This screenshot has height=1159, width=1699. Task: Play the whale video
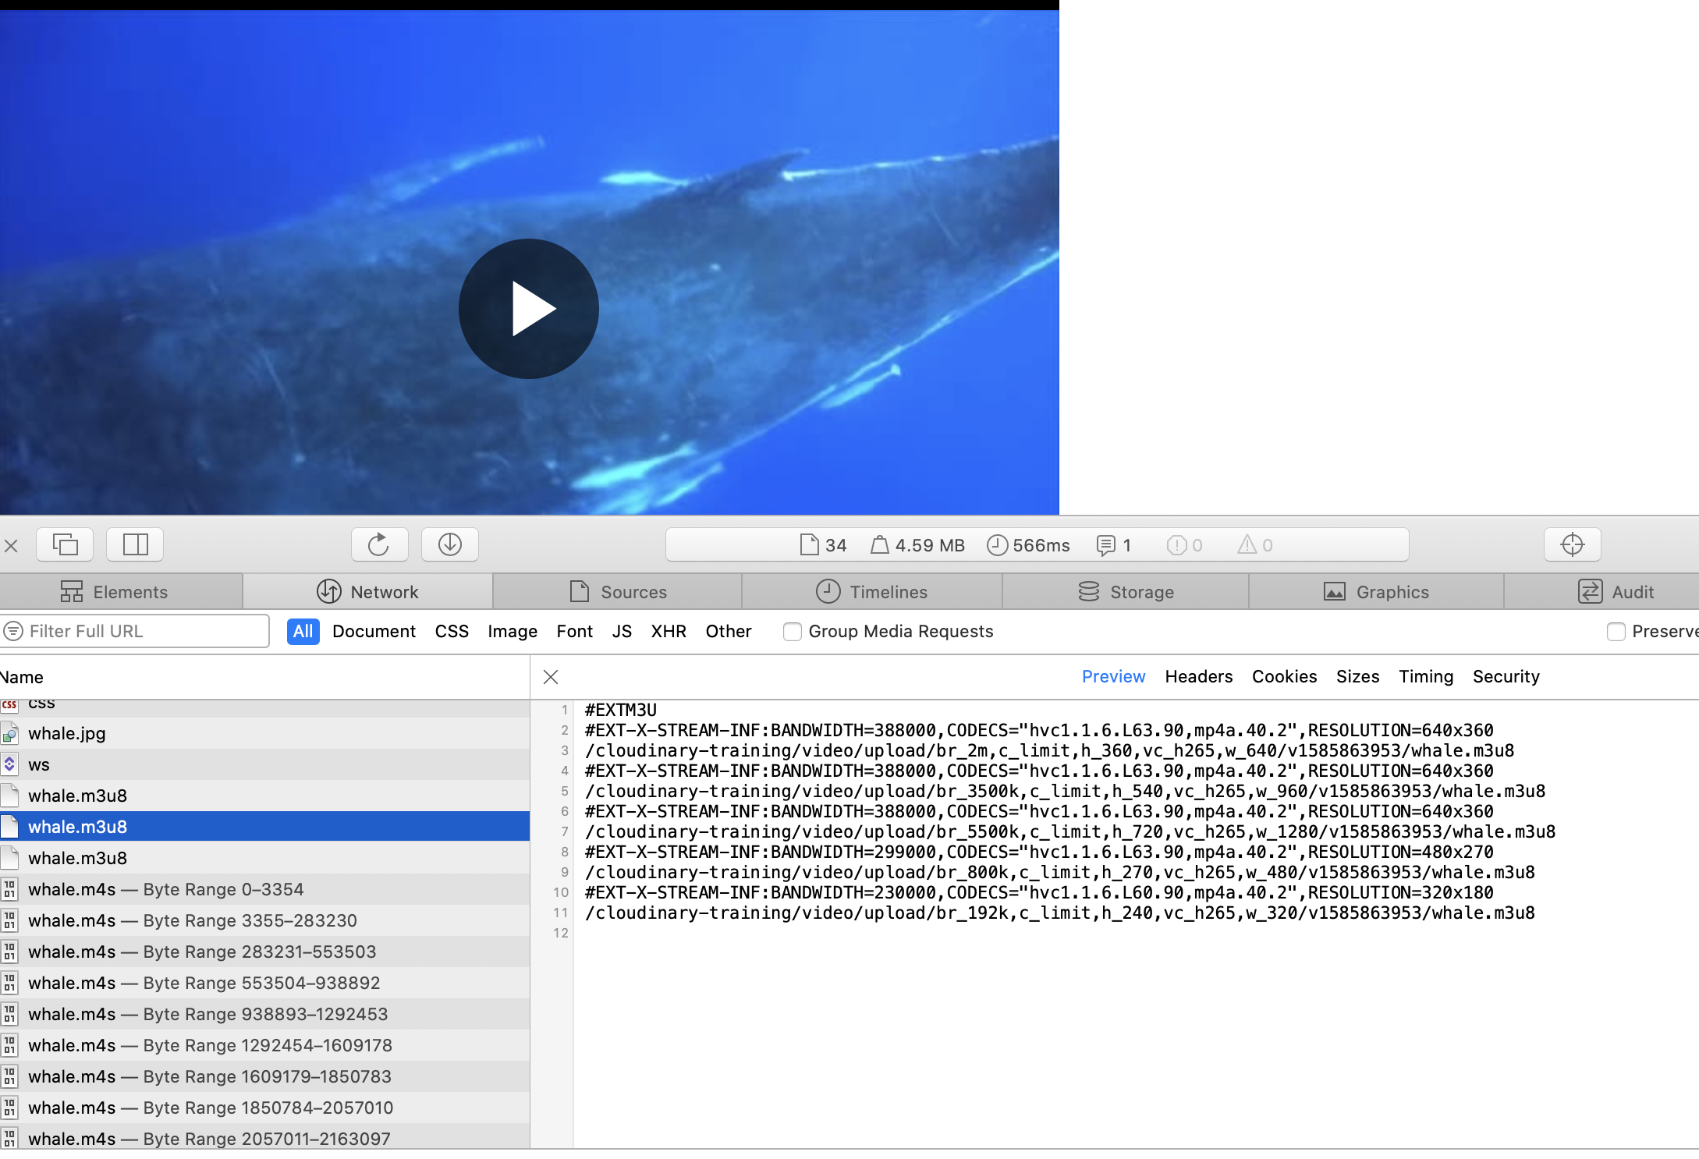529,309
